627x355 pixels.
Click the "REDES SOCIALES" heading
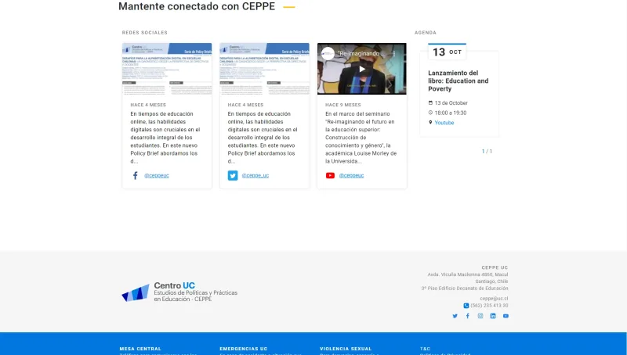[x=145, y=33]
